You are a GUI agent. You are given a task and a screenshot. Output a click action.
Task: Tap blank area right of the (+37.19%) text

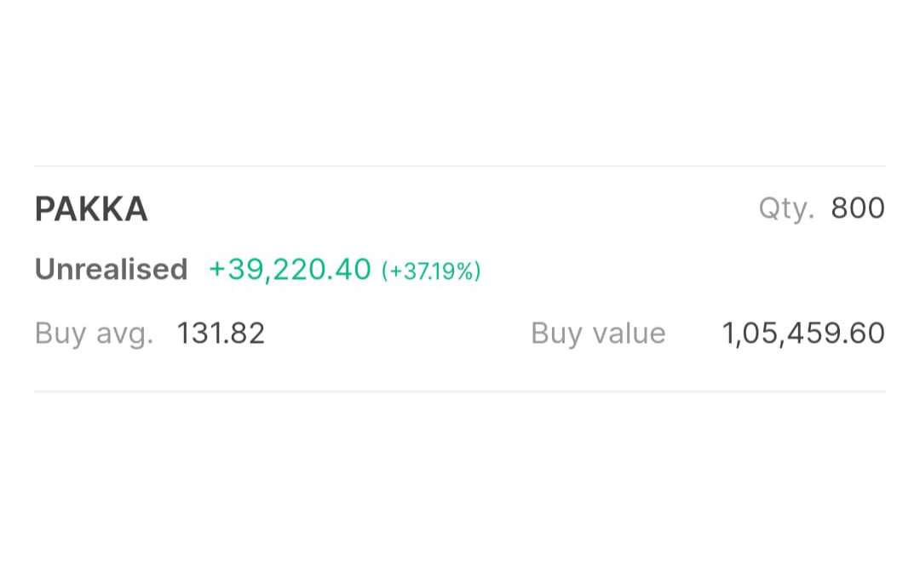[681, 271]
